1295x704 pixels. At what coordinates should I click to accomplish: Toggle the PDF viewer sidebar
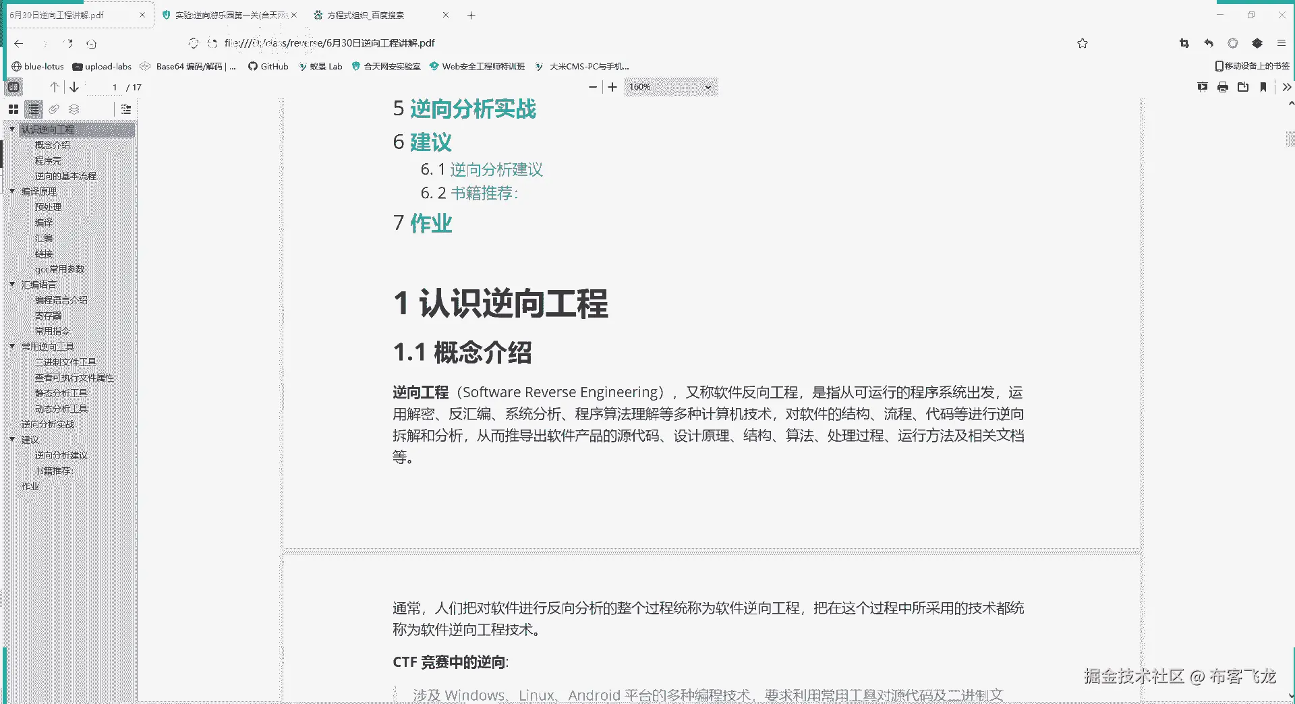point(13,87)
